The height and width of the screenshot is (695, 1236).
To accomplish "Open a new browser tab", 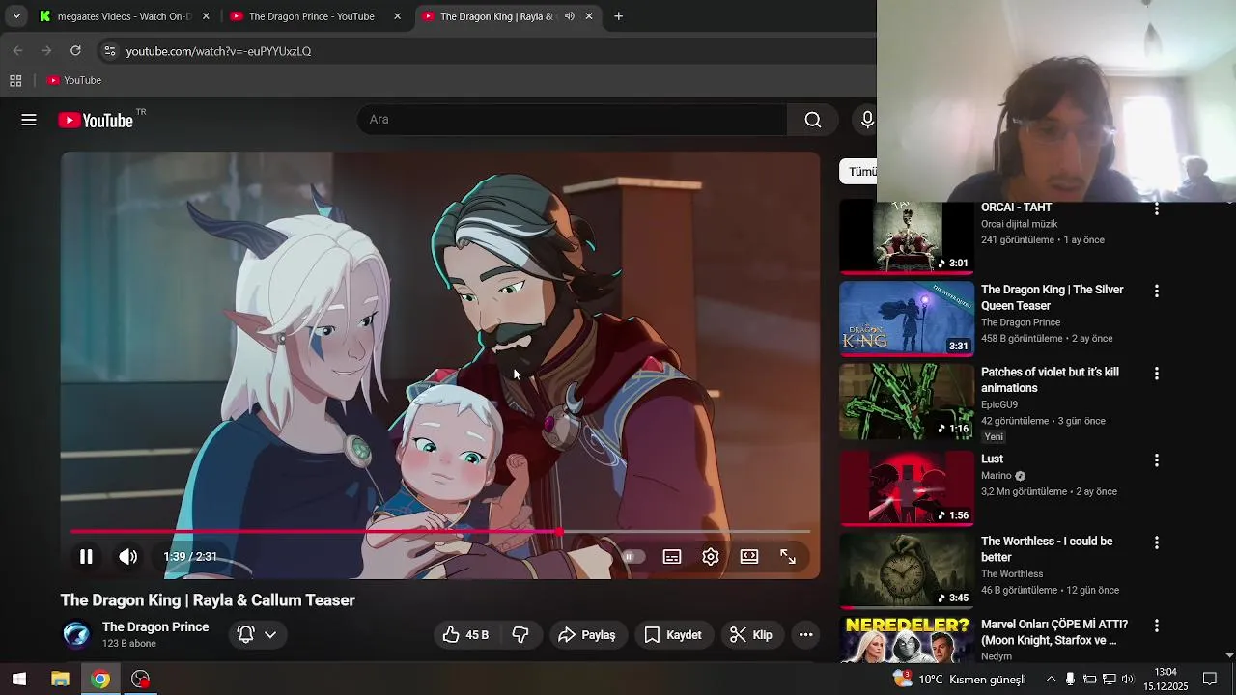I will click(619, 16).
